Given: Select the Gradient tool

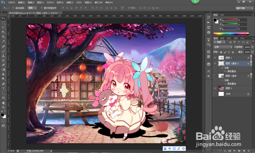Looking at the screenshot, I should (3, 69).
